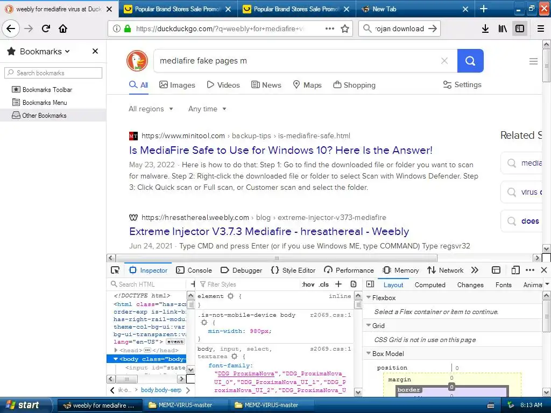Show more devtools tools chevron
551x413 pixels.
coord(475,270)
